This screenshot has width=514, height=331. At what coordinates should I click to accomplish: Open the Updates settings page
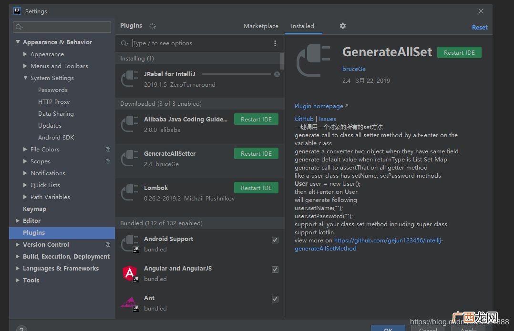click(50, 125)
